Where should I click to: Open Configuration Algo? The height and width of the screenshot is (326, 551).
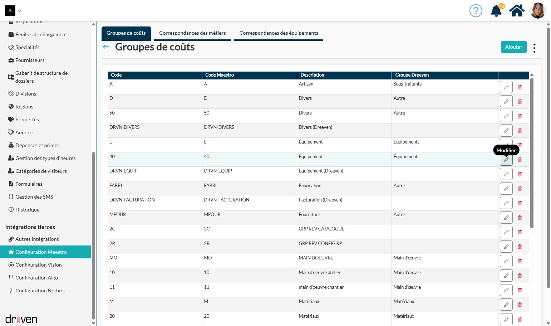(x=45, y=278)
